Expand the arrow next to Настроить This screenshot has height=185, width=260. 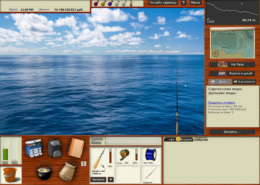110,179
